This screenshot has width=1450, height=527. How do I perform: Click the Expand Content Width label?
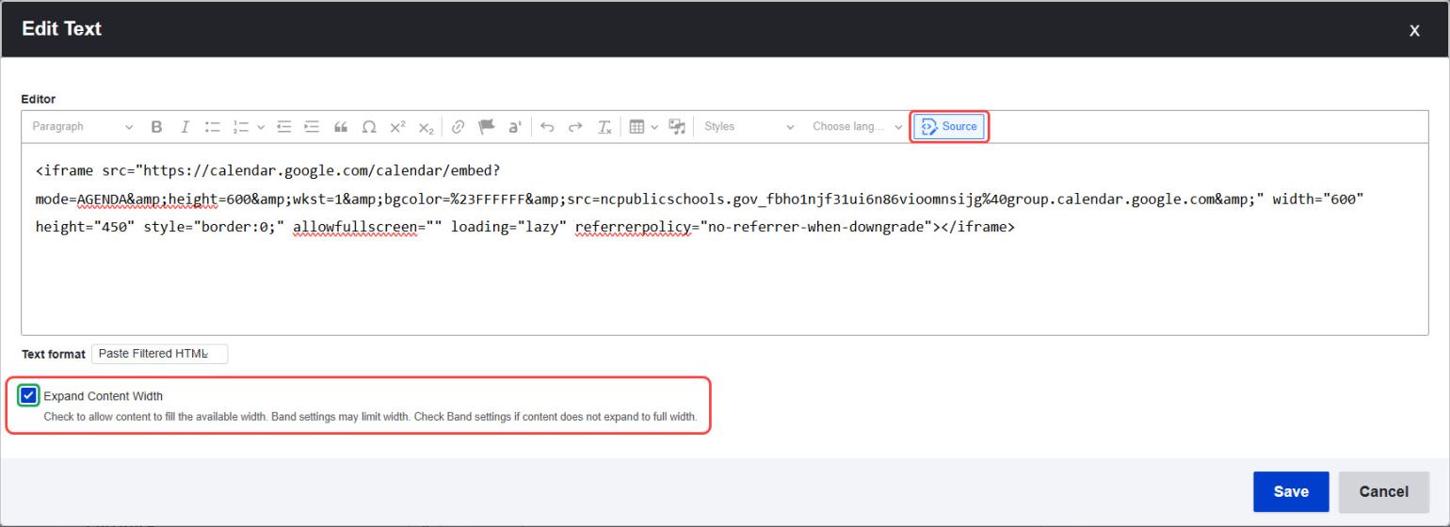(103, 396)
